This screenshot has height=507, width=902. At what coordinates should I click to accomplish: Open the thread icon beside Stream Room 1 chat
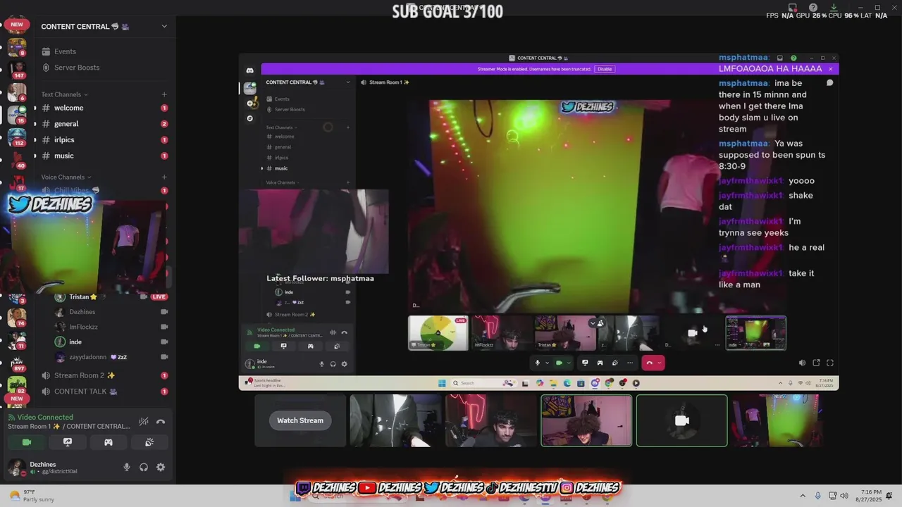pyautogui.click(x=829, y=82)
